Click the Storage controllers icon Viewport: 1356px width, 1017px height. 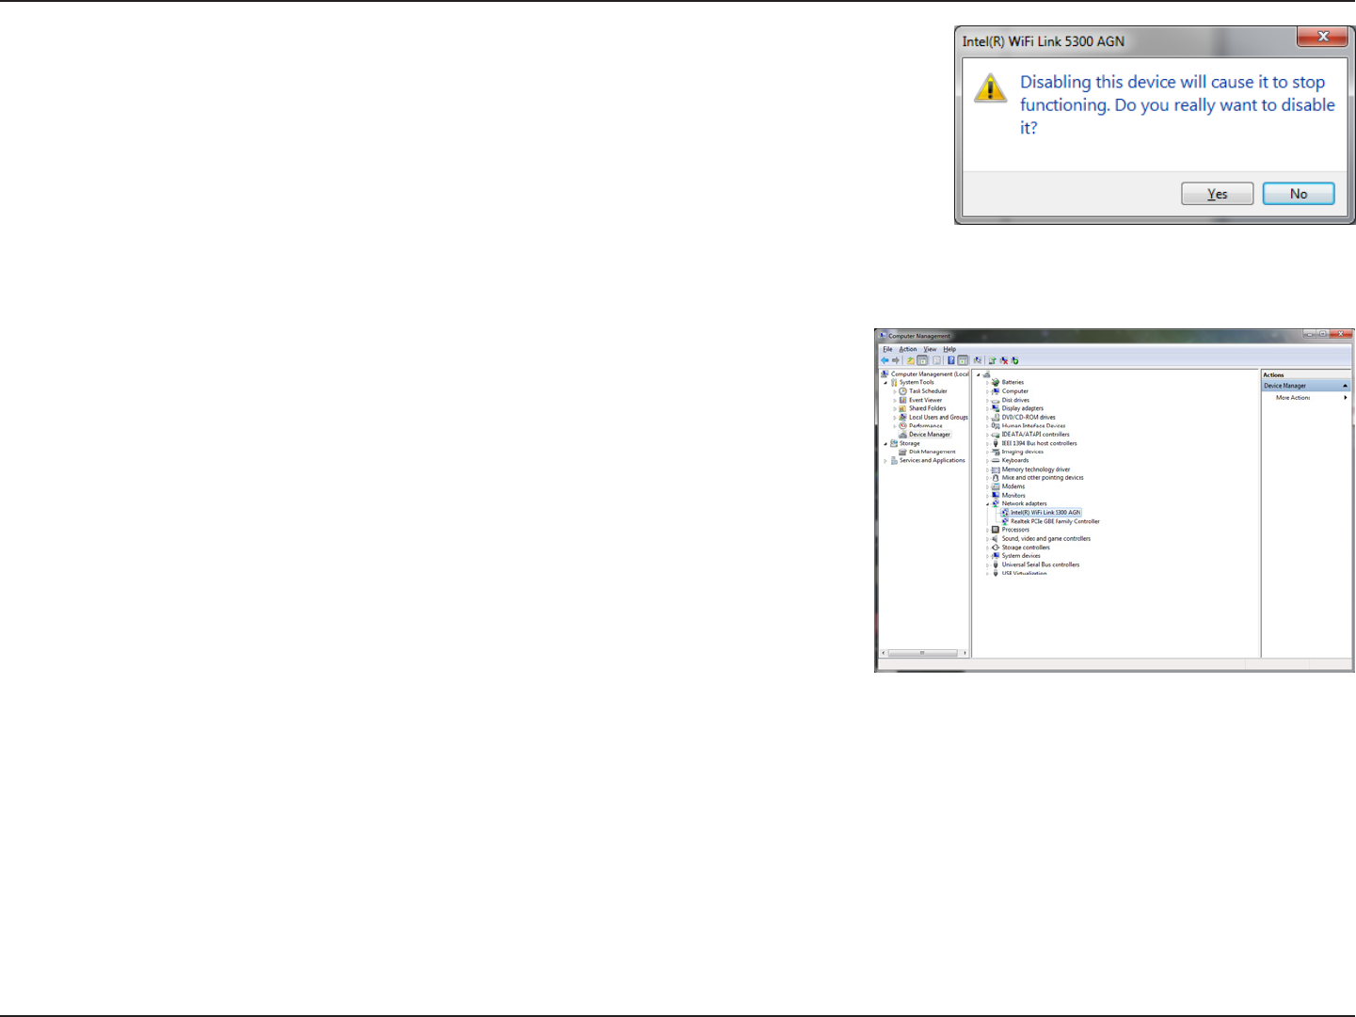tap(996, 548)
